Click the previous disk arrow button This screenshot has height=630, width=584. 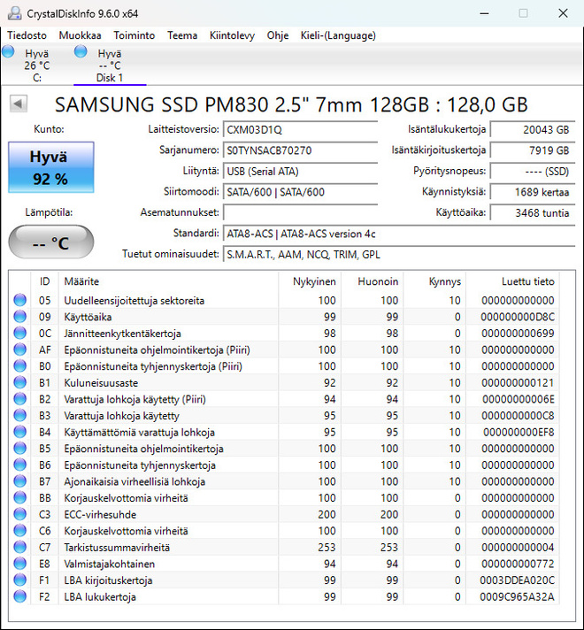click(x=19, y=104)
